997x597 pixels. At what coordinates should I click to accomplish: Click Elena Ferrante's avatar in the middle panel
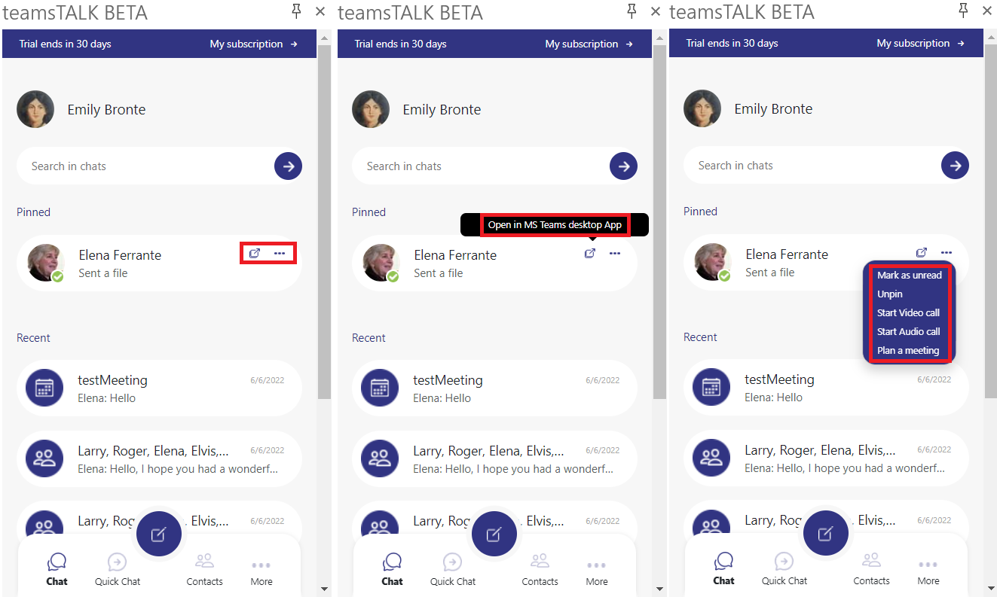click(x=382, y=263)
